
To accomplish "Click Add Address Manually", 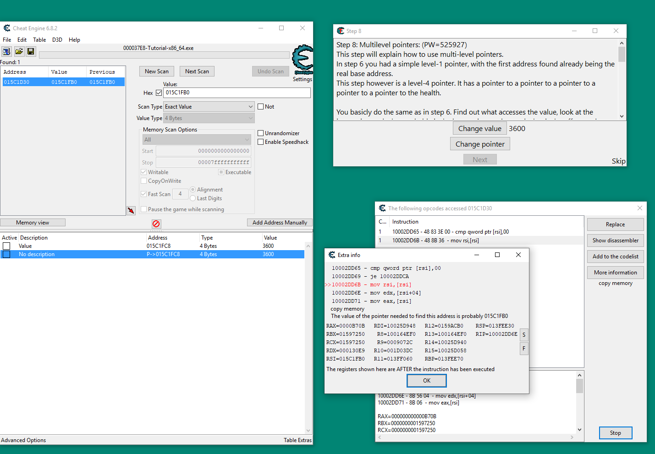I will pos(280,222).
